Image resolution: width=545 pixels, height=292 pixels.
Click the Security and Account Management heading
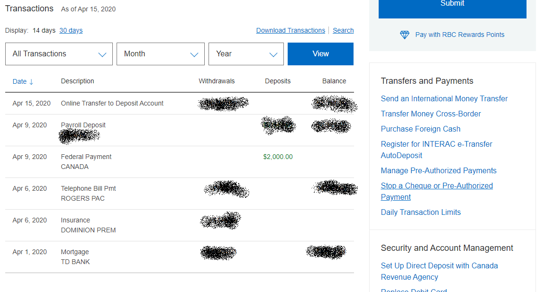tap(447, 248)
